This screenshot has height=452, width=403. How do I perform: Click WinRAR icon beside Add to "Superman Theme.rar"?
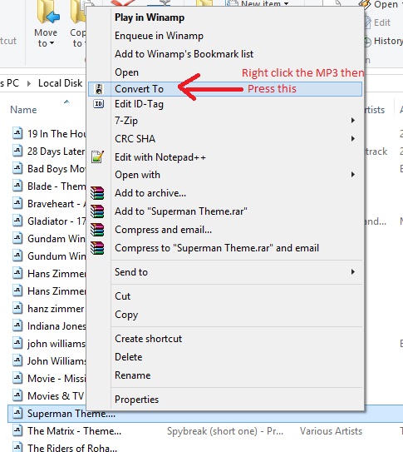click(x=97, y=211)
